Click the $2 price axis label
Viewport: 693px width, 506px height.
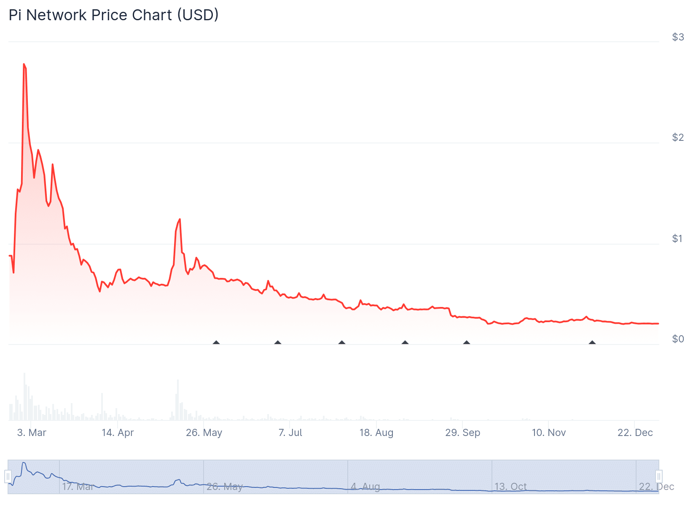pos(678,137)
